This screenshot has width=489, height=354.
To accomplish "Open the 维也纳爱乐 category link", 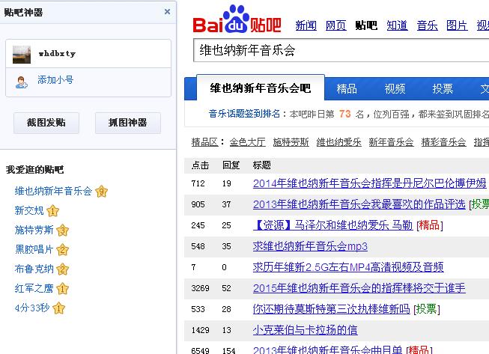I will pyautogui.click(x=339, y=142).
